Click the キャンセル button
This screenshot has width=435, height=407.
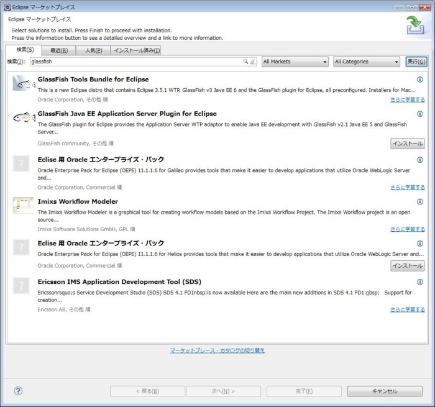tap(385, 391)
